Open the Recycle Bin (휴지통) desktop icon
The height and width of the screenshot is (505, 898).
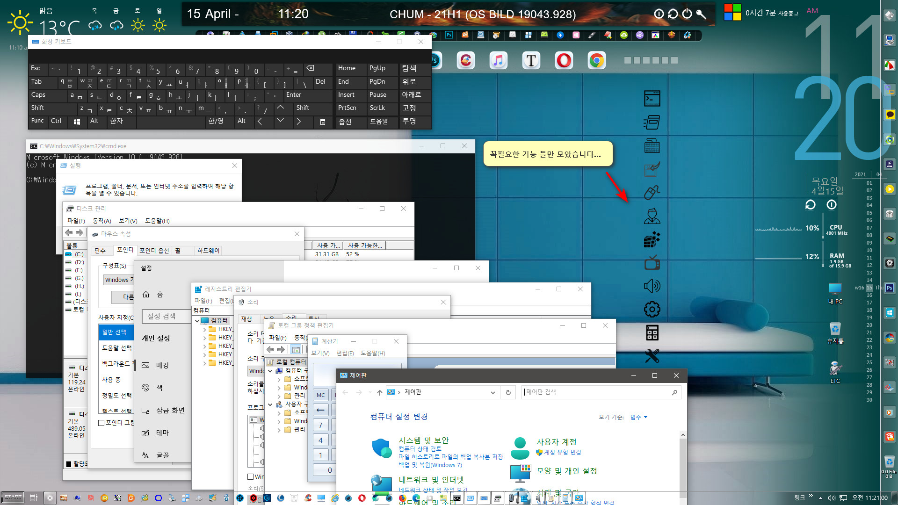coord(835,333)
